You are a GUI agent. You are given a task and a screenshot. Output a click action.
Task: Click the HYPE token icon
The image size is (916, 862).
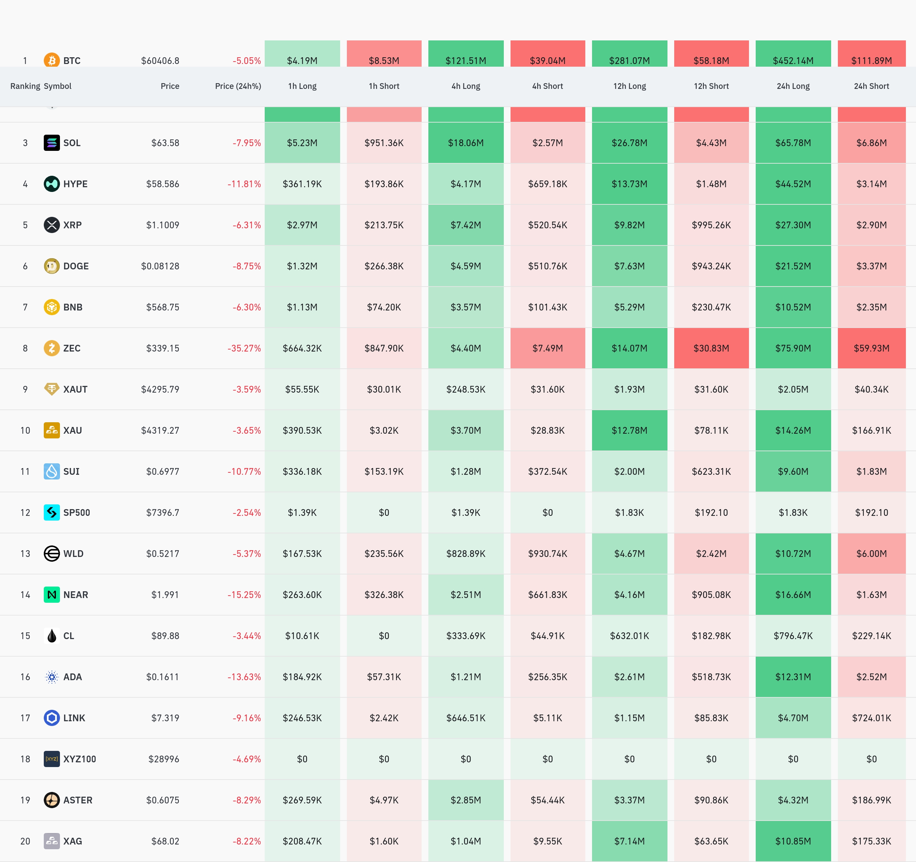(52, 184)
